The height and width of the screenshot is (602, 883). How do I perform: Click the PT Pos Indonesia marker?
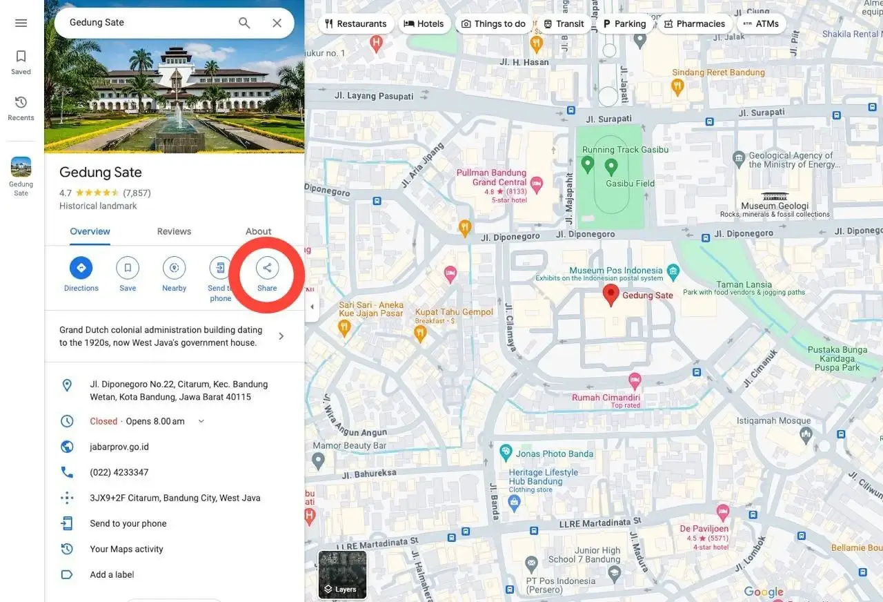[x=531, y=565]
